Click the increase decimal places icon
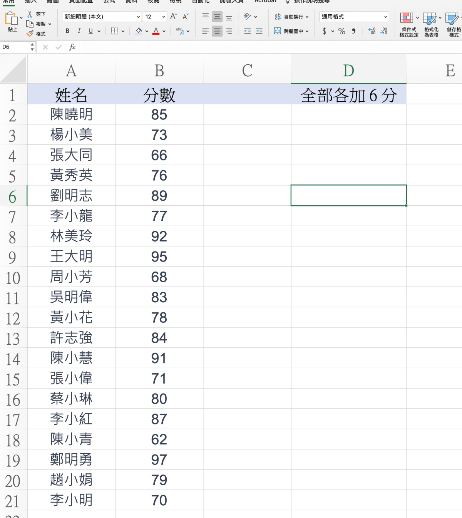The image size is (462, 518). point(372,31)
